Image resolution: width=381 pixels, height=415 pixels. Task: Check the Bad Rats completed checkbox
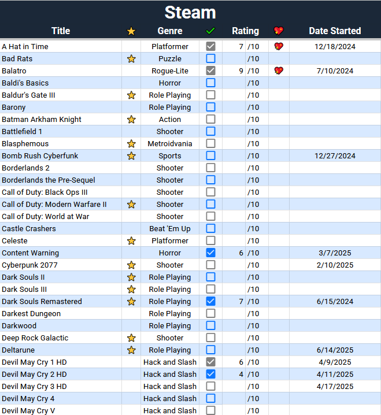(x=211, y=58)
